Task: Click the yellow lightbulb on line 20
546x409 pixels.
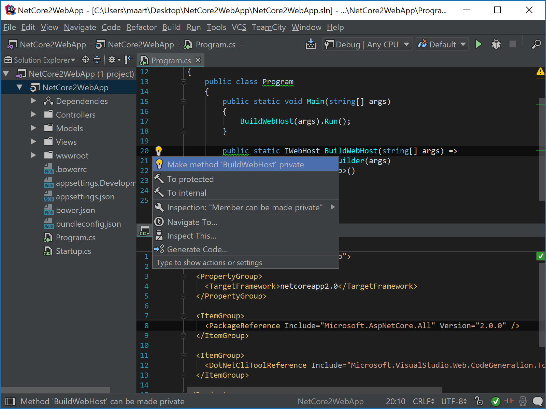Action: click(159, 150)
